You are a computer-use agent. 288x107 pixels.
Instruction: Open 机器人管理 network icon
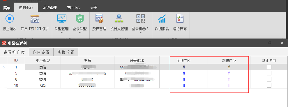click(119, 19)
